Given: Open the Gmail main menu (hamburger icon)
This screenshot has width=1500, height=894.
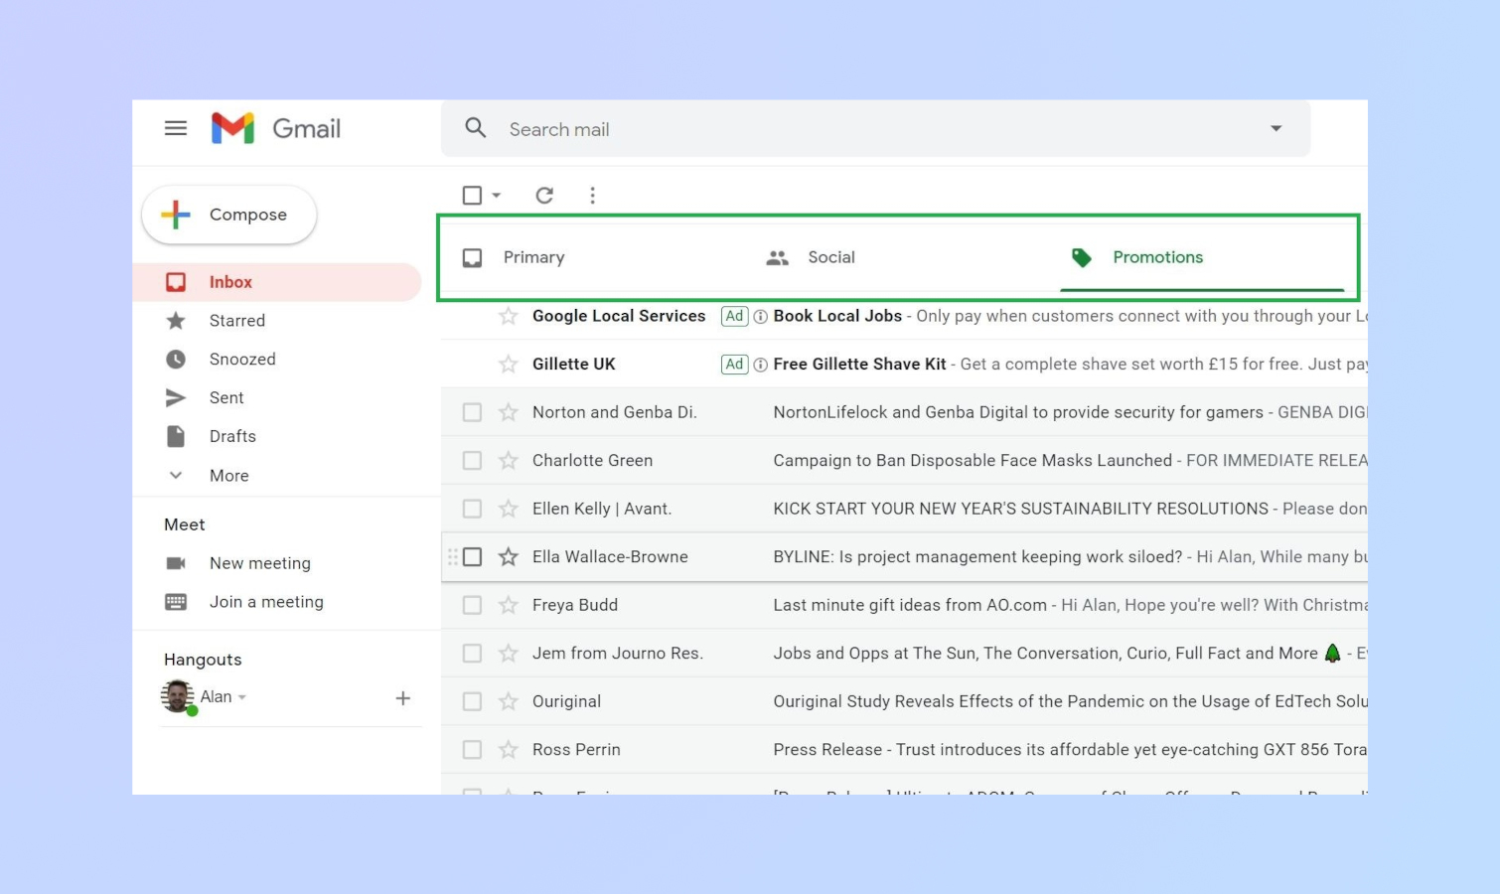Looking at the screenshot, I should 176,128.
